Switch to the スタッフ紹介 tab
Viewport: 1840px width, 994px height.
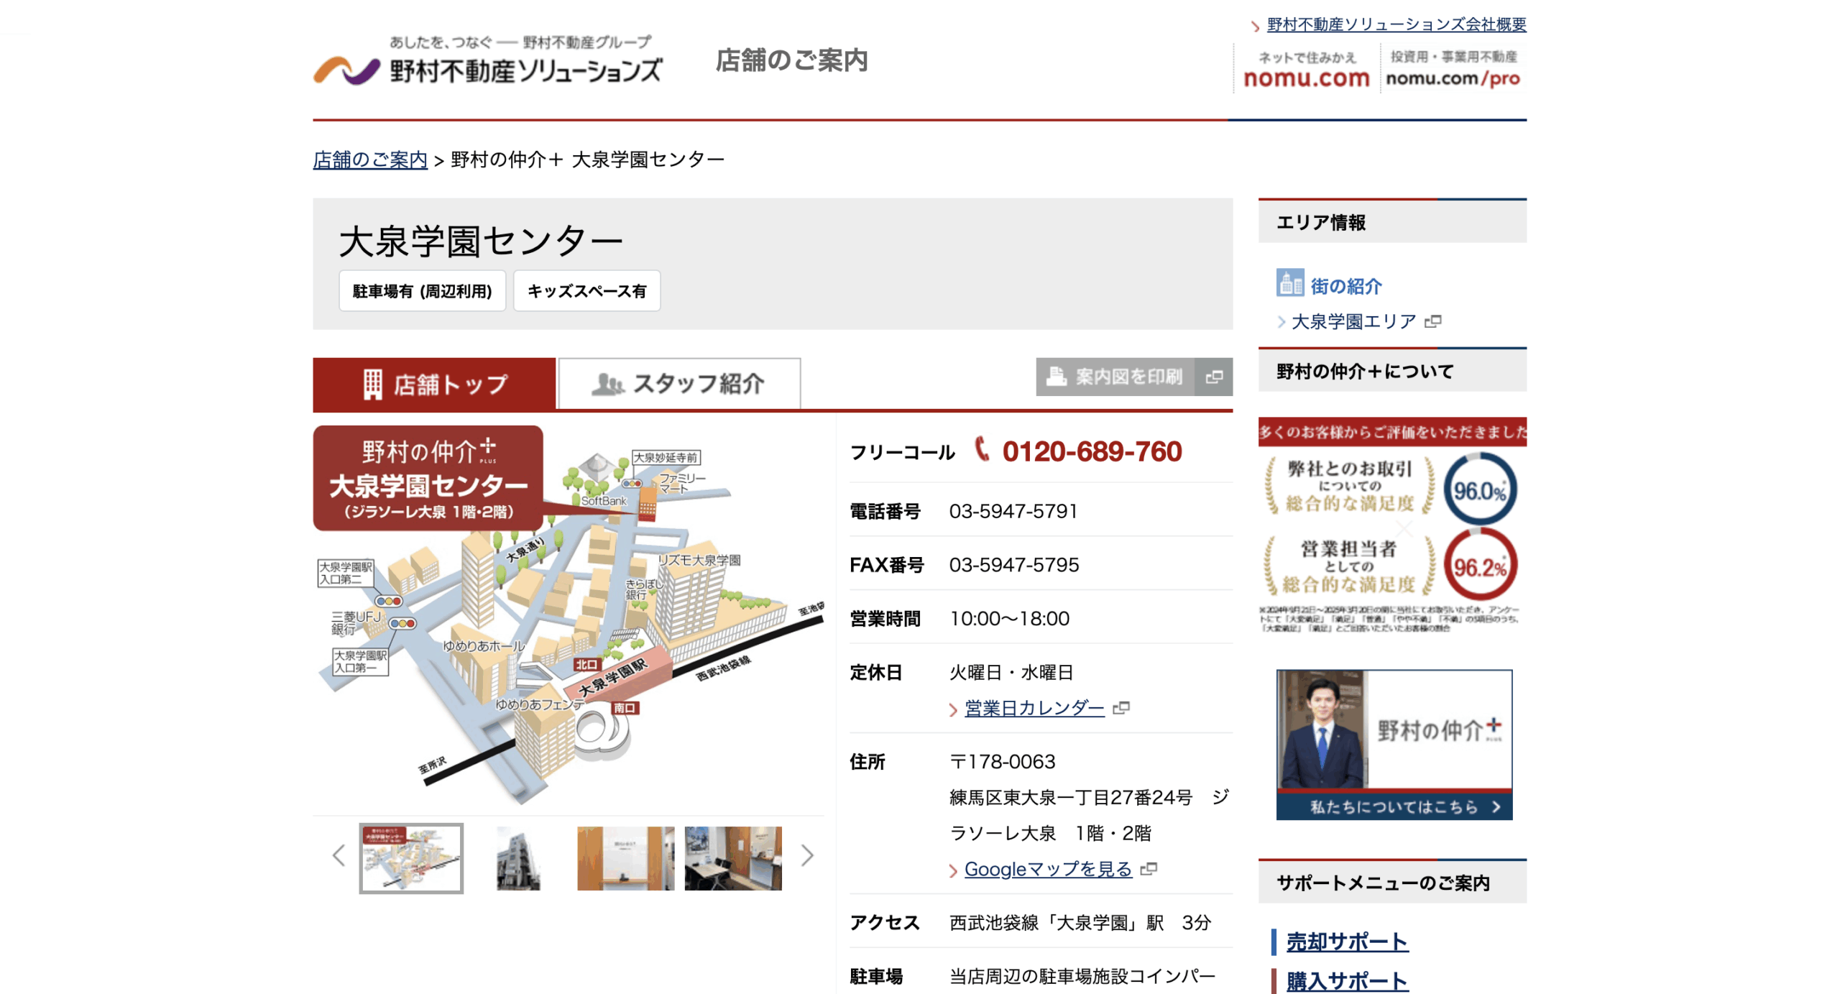click(x=678, y=383)
